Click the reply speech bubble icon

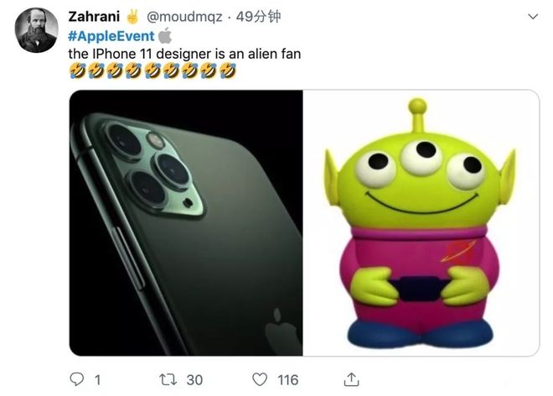click(x=76, y=379)
